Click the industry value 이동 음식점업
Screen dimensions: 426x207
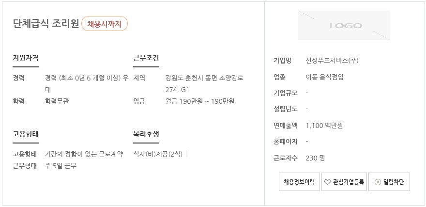pos(324,77)
